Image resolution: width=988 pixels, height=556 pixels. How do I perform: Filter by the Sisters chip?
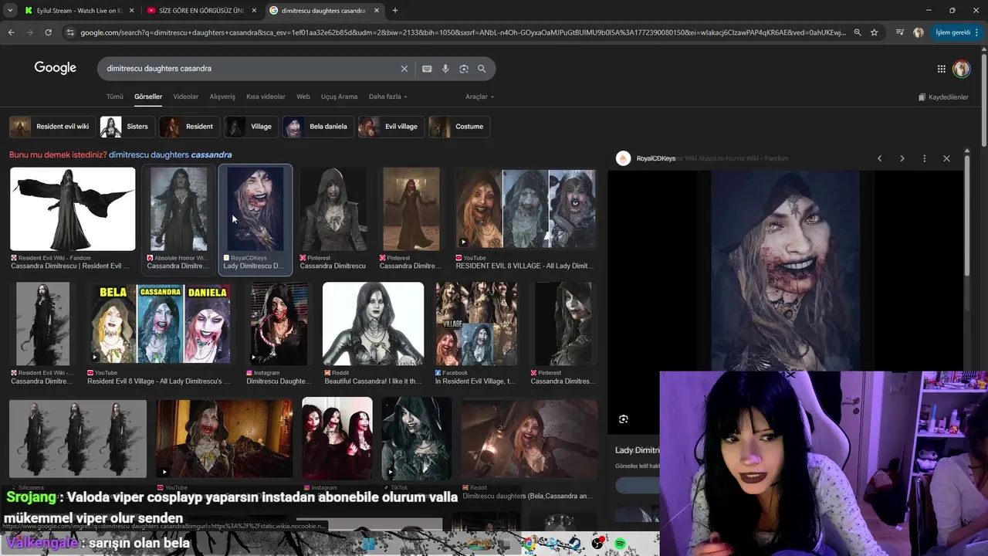pyautogui.click(x=127, y=127)
